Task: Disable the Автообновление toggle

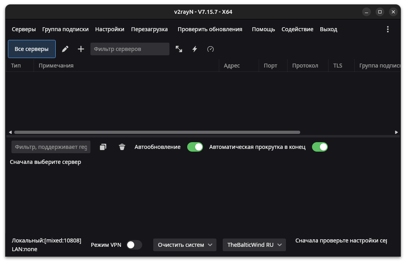Action: (195, 147)
